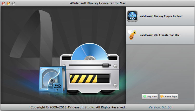
Task: Click the Blu-ray converter drive artwork
Action: 89,68
